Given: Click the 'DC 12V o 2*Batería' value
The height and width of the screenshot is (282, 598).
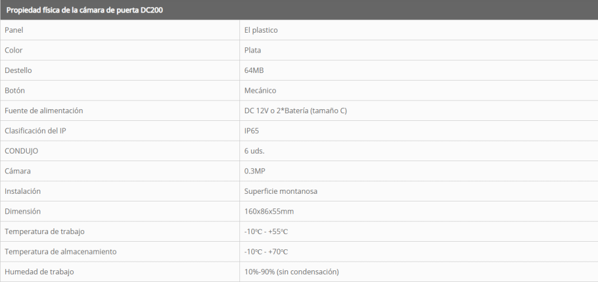Looking at the screenshot, I should tap(295, 110).
